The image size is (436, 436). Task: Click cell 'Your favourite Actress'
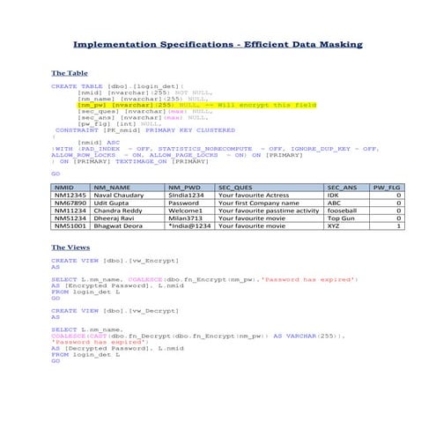coord(270,196)
